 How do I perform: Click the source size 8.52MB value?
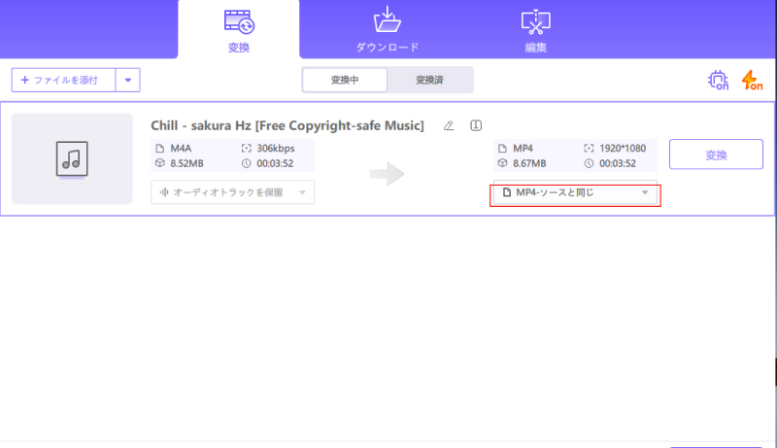[186, 163]
